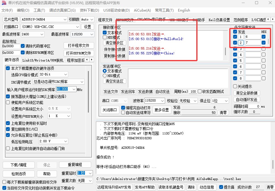Enable 上电复位时由硬件自动启动看门狗
Viewport: 275px width, 191px height.
pos(8,149)
